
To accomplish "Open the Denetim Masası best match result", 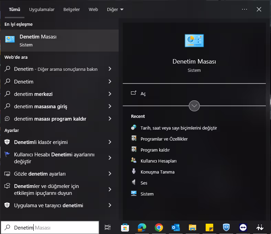I will [59, 41].
